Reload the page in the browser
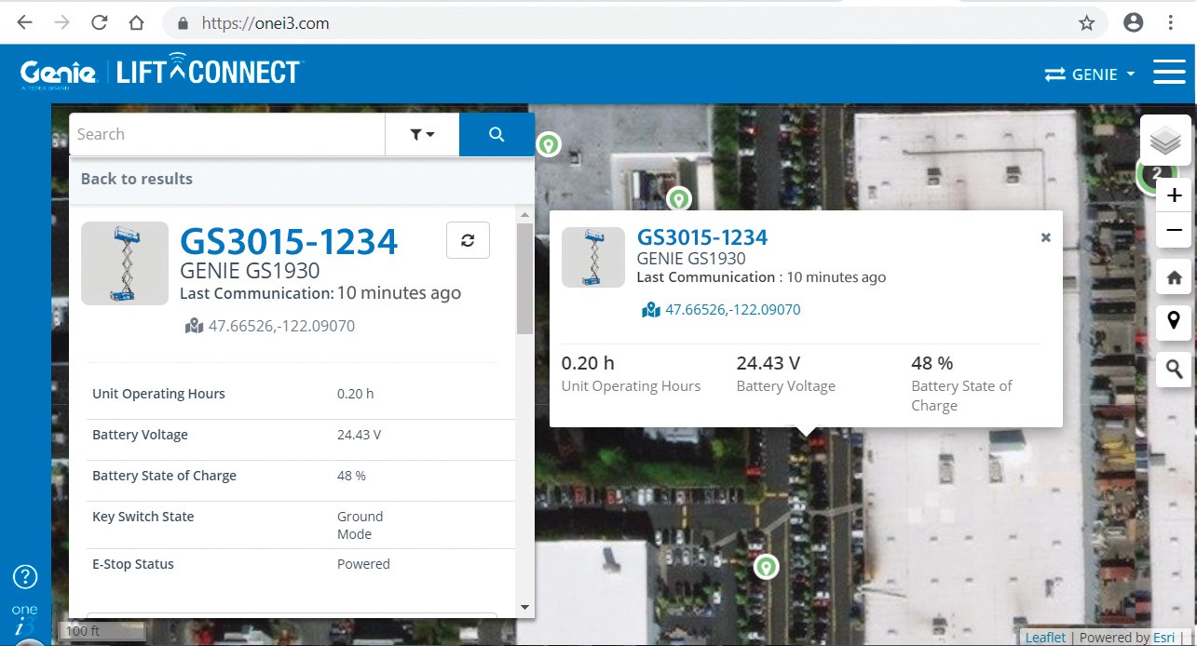The image size is (1197, 646). pos(99,21)
